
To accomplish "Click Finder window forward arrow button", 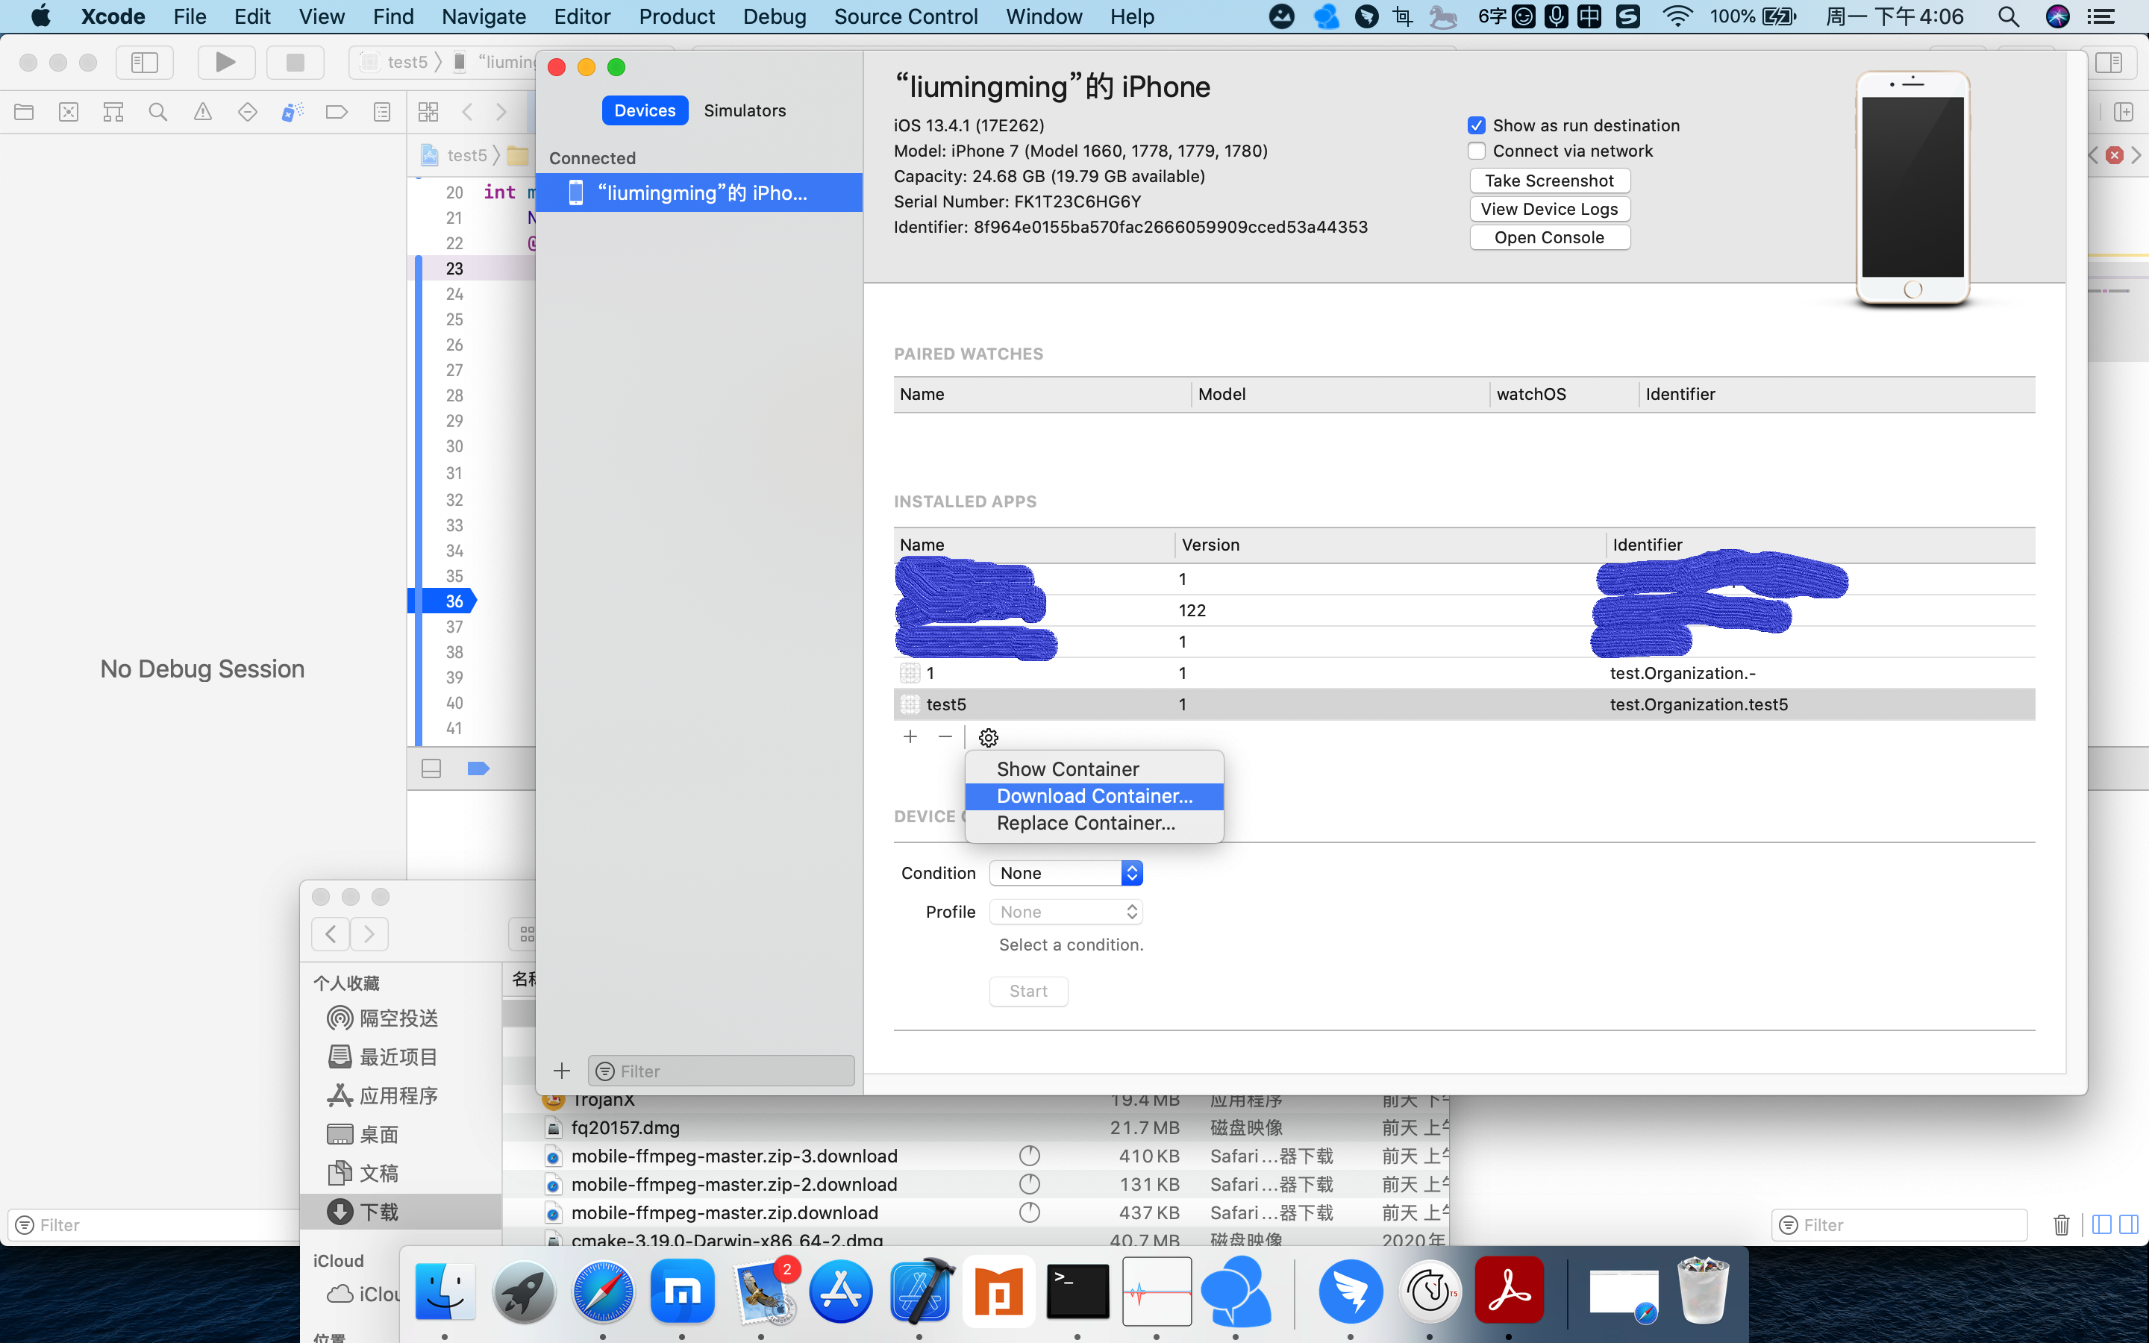I will (x=369, y=934).
